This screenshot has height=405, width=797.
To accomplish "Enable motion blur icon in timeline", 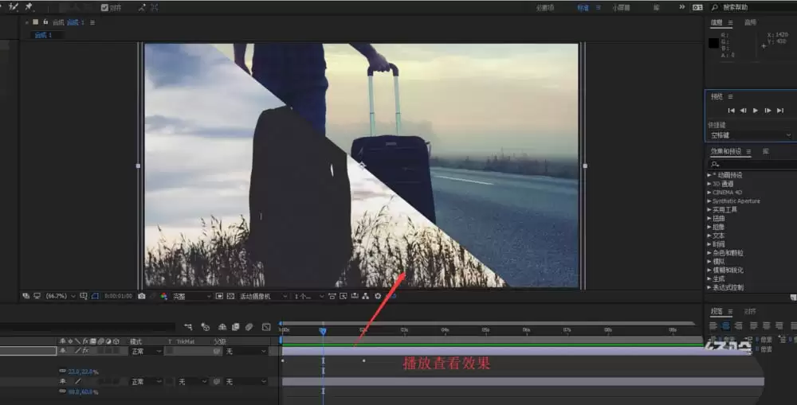I will pos(249,327).
